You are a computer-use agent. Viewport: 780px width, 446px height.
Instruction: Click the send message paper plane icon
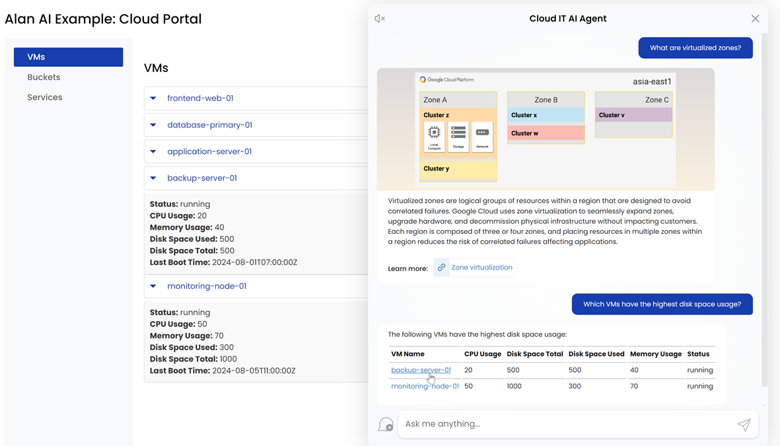click(x=744, y=424)
